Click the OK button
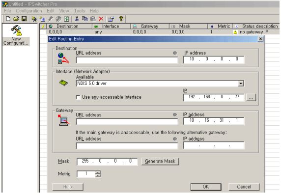Image resolution: width=281 pixels, height=195 pixels. coord(206,187)
